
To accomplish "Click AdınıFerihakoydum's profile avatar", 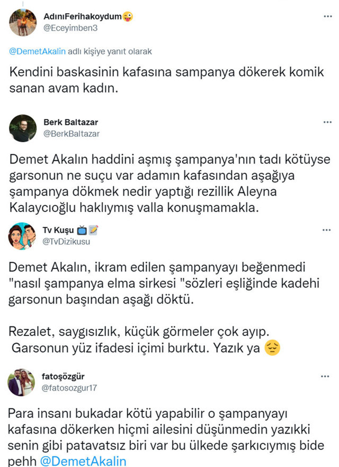I will coord(22,21).
